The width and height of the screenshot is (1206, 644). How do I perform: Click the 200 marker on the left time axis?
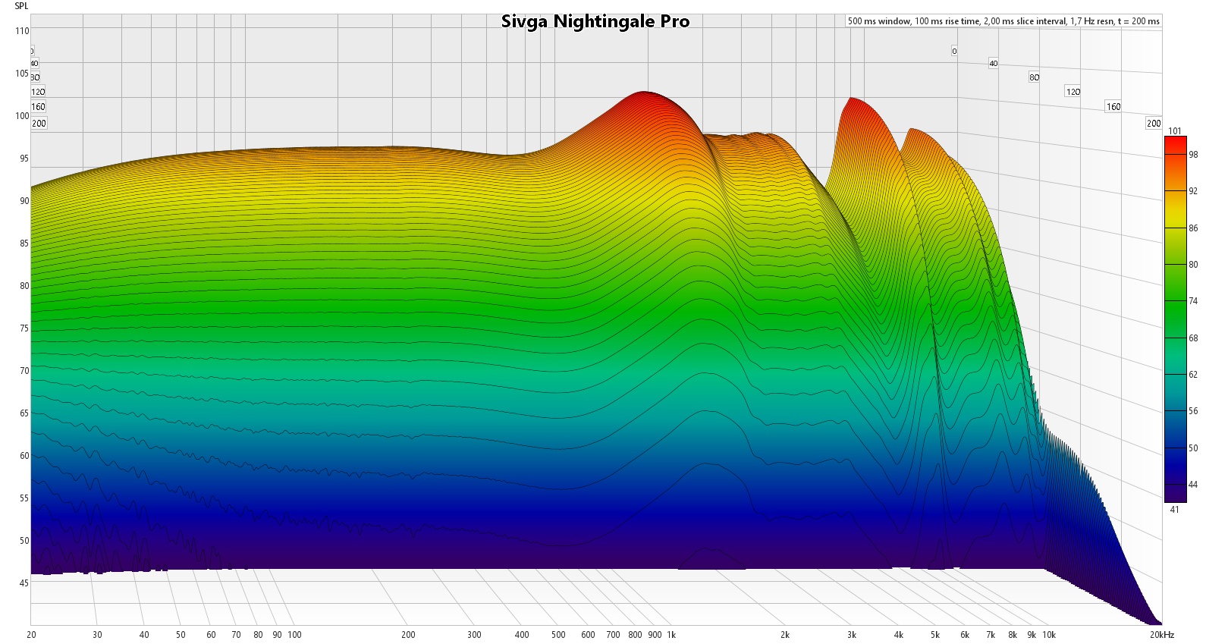click(x=39, y=124)
